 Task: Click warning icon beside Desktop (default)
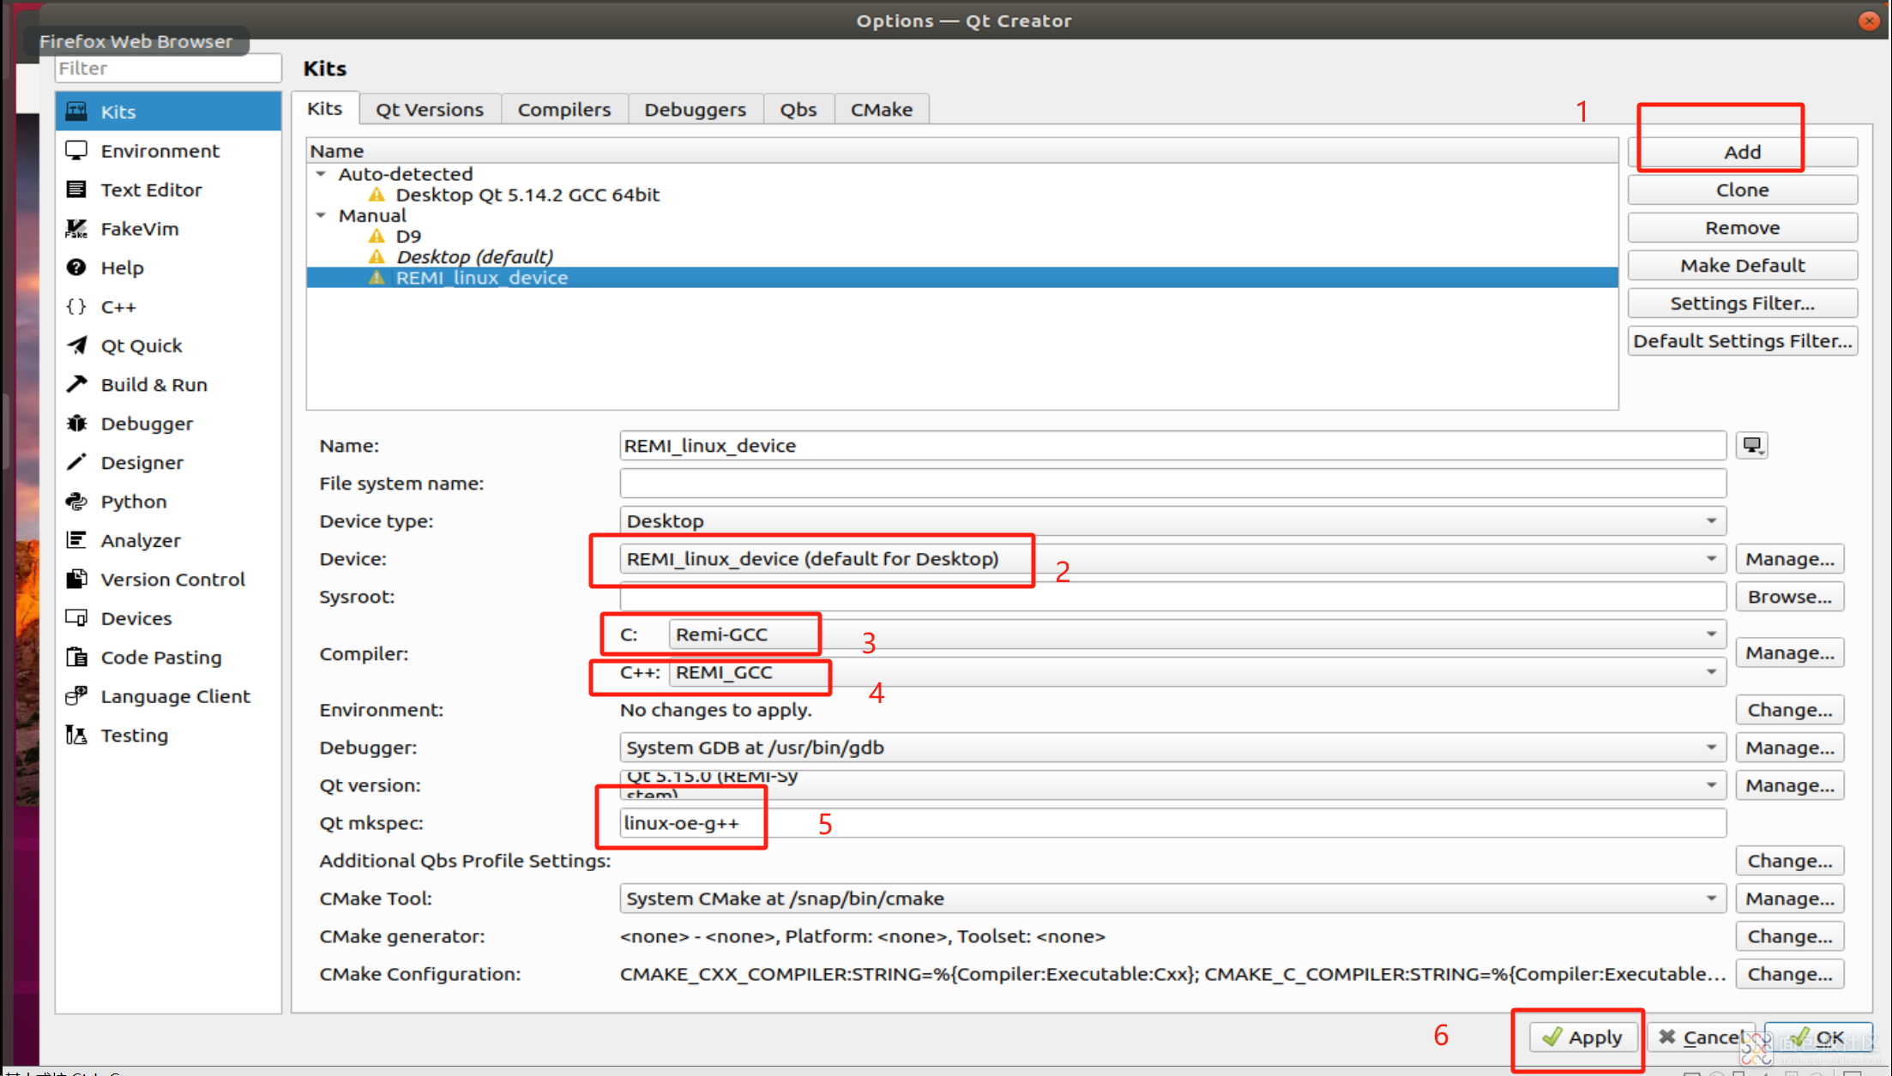pyautogui.click(x=377, y=256)
